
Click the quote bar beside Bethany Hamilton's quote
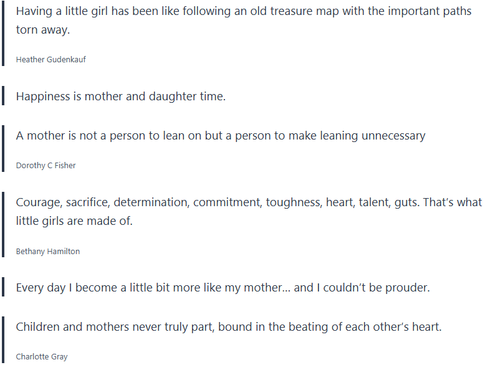pyautogui.click(x=4, y=226)
